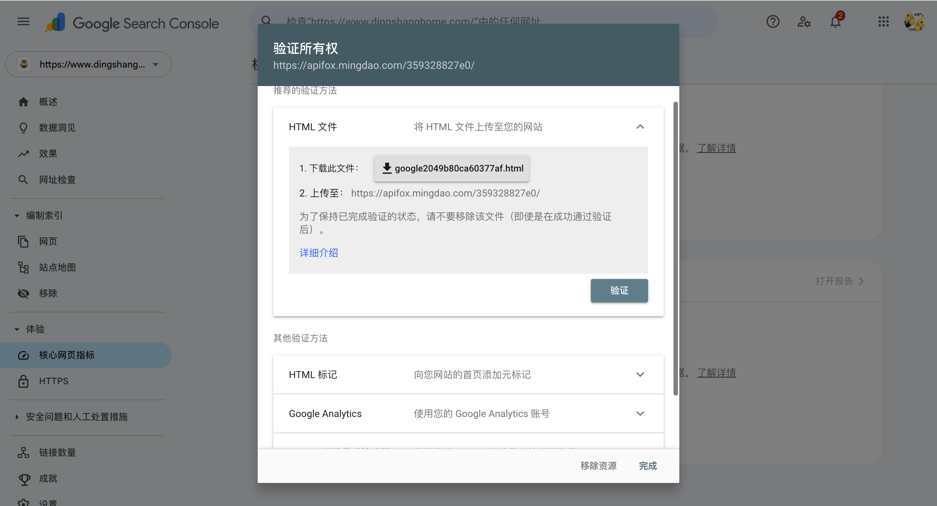
Task: Click the dialog's vertical scrollbar
Action: coord(675,249)
